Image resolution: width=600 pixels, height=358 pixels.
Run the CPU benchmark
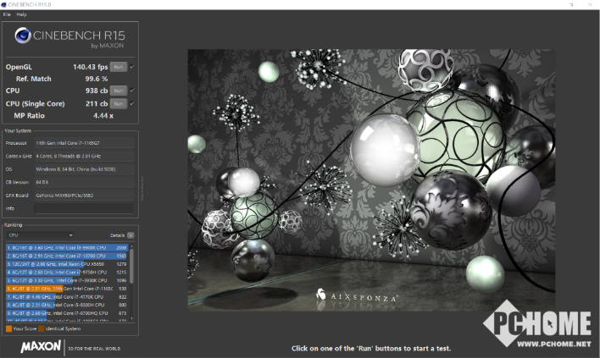click(119, 91)
